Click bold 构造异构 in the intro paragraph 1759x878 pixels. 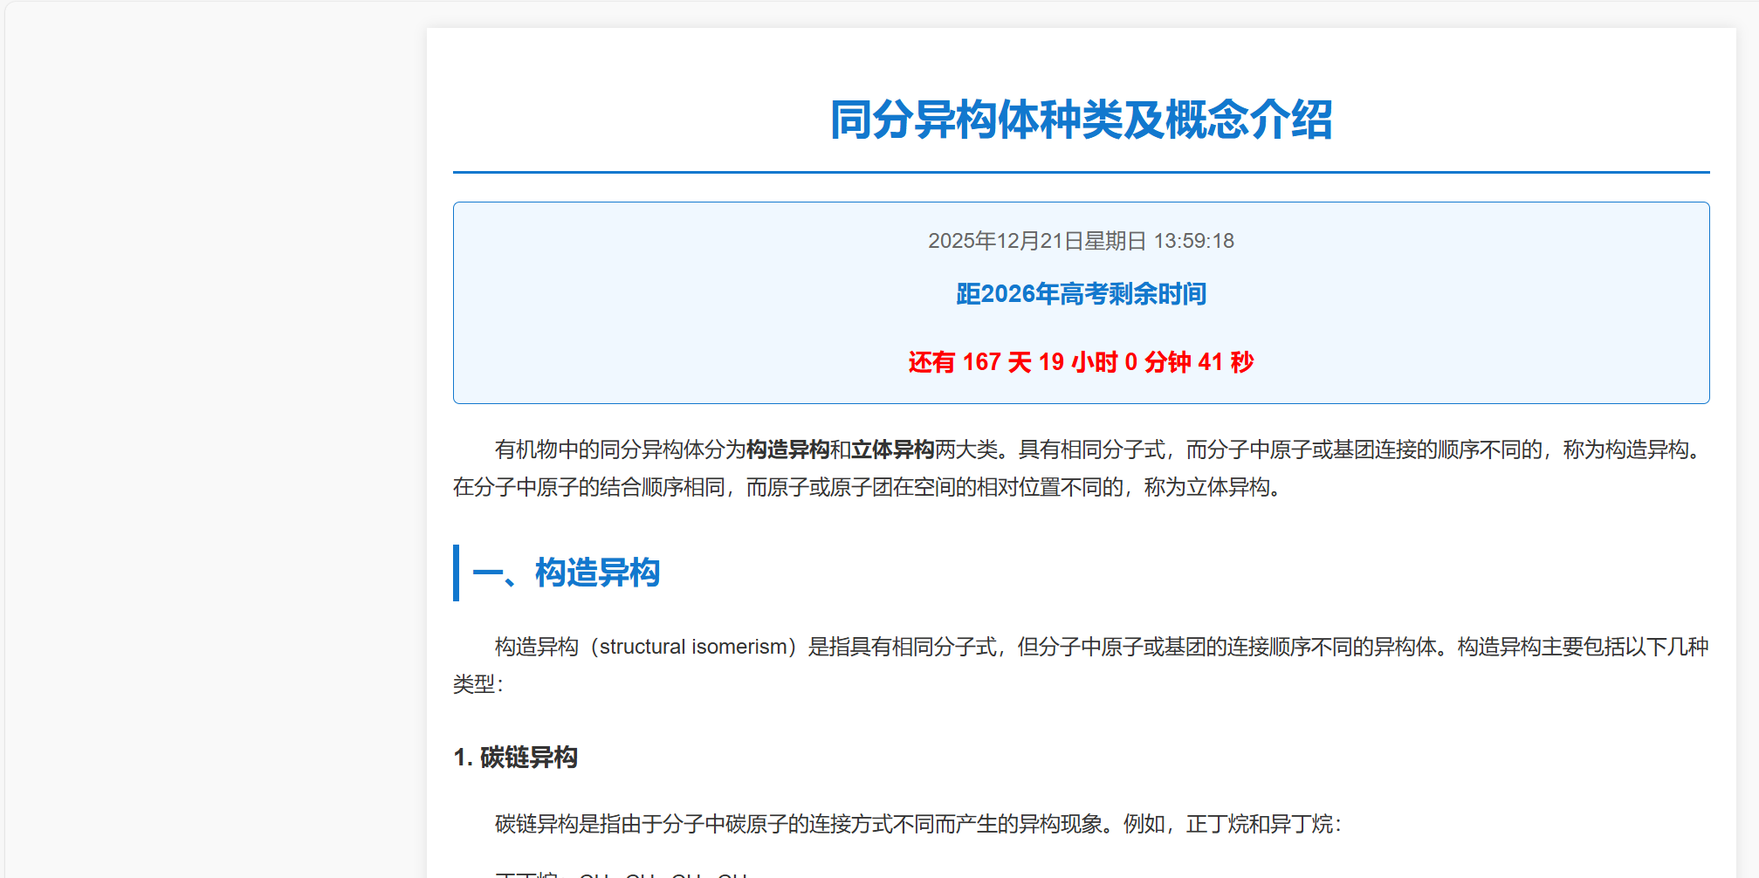pyautogui.click(x=787, y=449)
